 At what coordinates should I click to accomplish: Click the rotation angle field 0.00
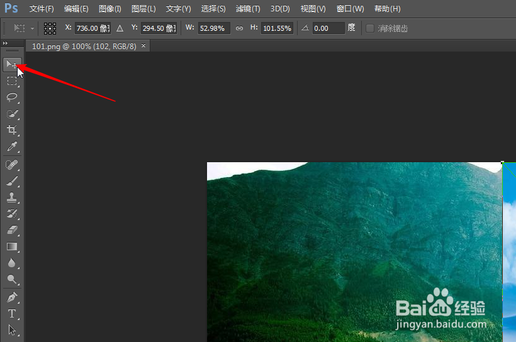328,28
